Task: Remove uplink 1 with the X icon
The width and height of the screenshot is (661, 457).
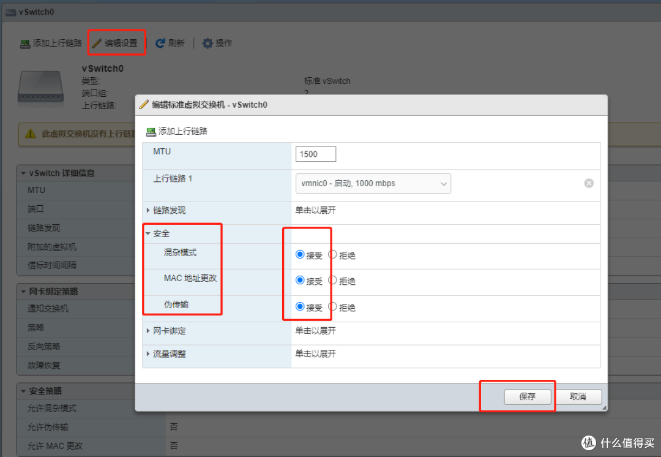Action: (x=589, y=183)
